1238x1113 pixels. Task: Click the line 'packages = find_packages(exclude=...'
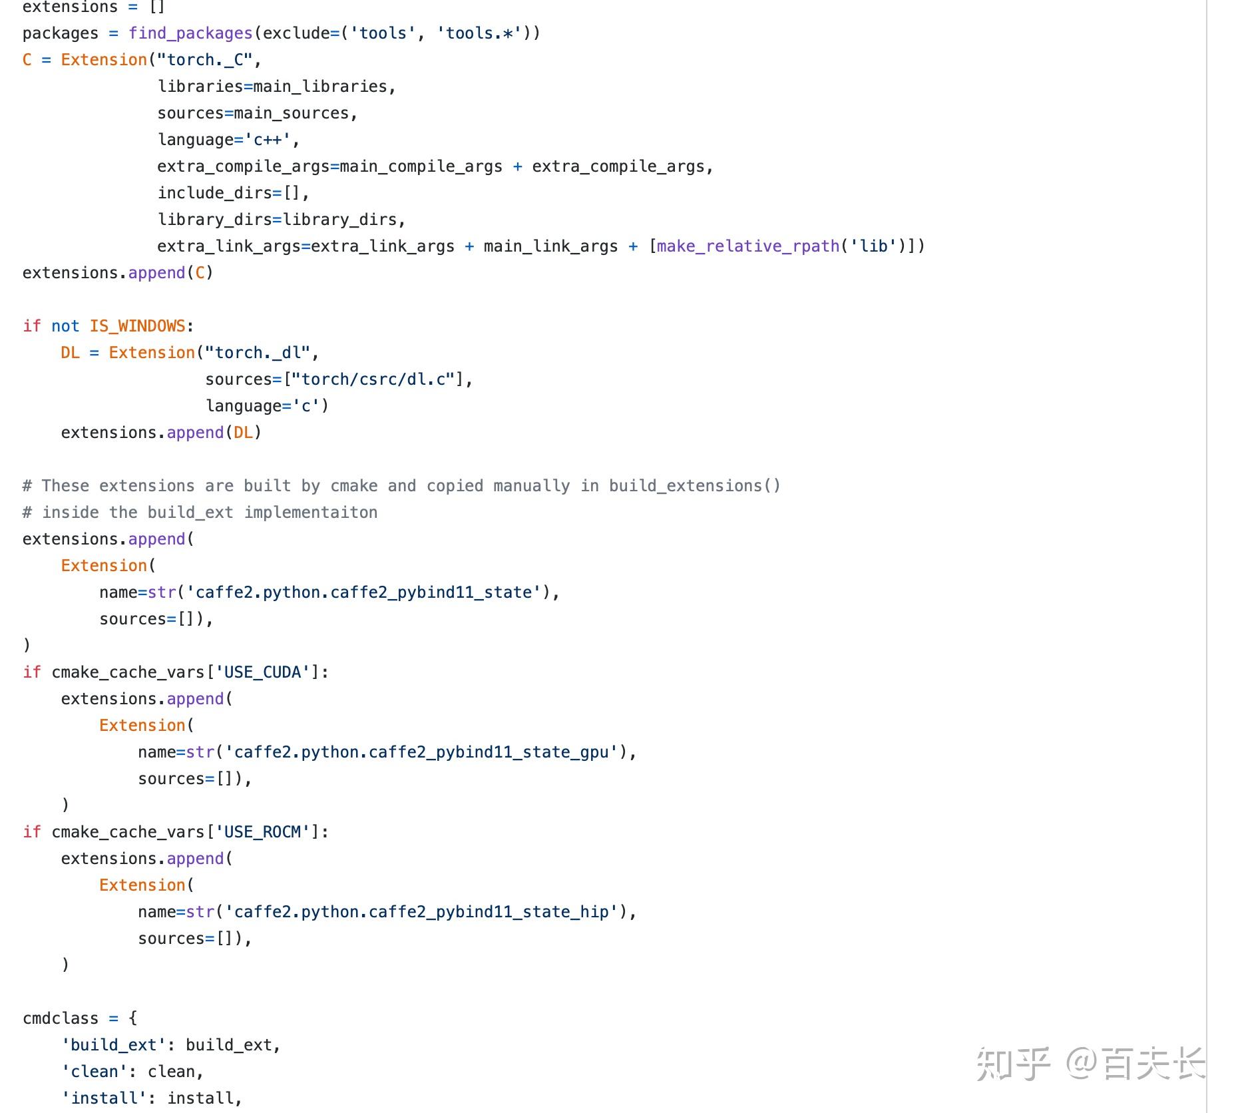point(281,33)
